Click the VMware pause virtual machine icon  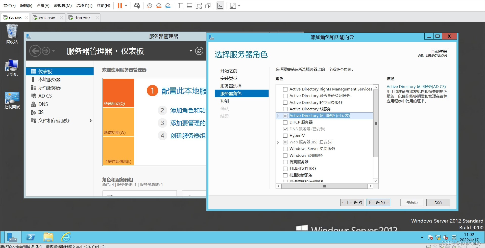click(x=120, y=6)
